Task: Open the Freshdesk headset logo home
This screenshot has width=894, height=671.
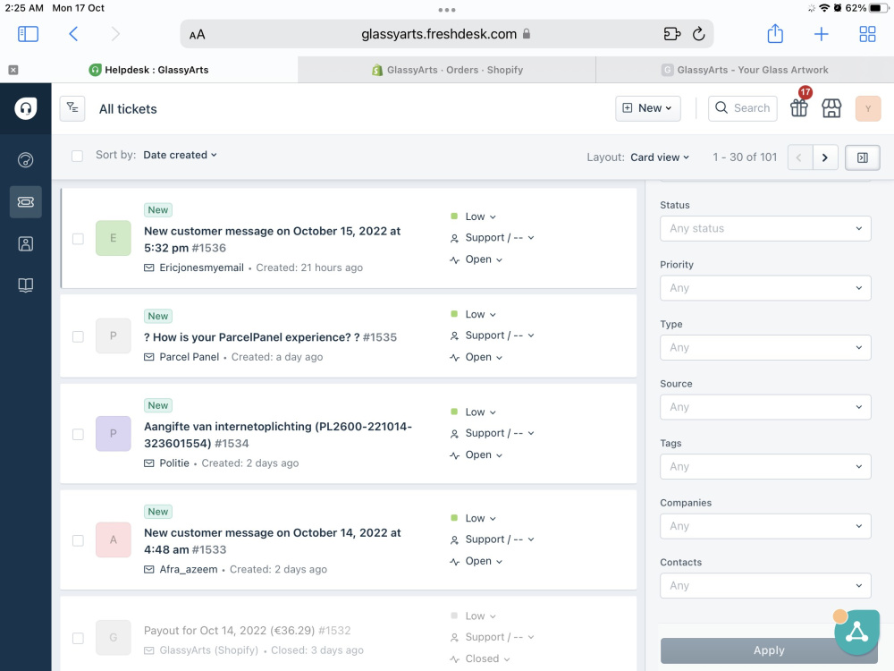Action: coord(26,108)
